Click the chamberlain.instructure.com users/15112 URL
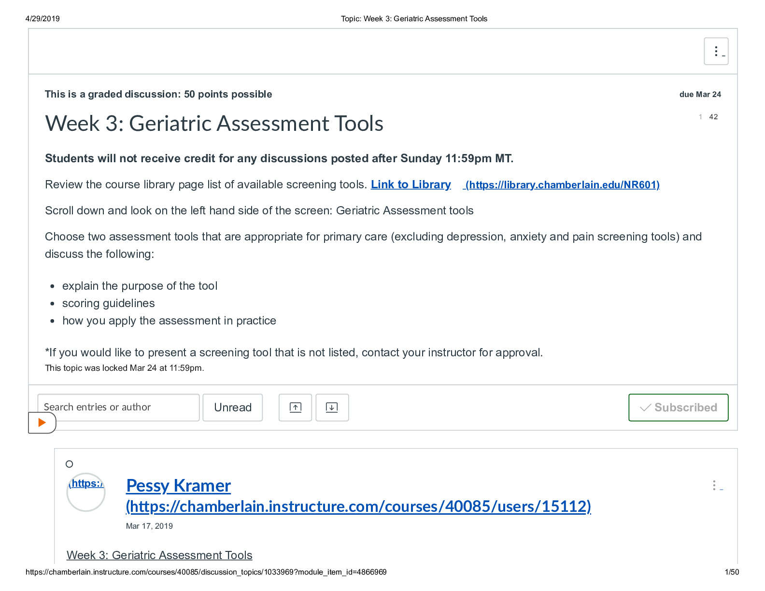The image size is (765, 591). tap(358, 506)
